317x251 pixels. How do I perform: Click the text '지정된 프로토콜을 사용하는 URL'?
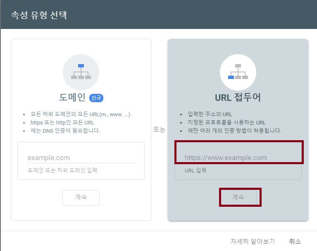pyautogui.click(x=226, y=122)
